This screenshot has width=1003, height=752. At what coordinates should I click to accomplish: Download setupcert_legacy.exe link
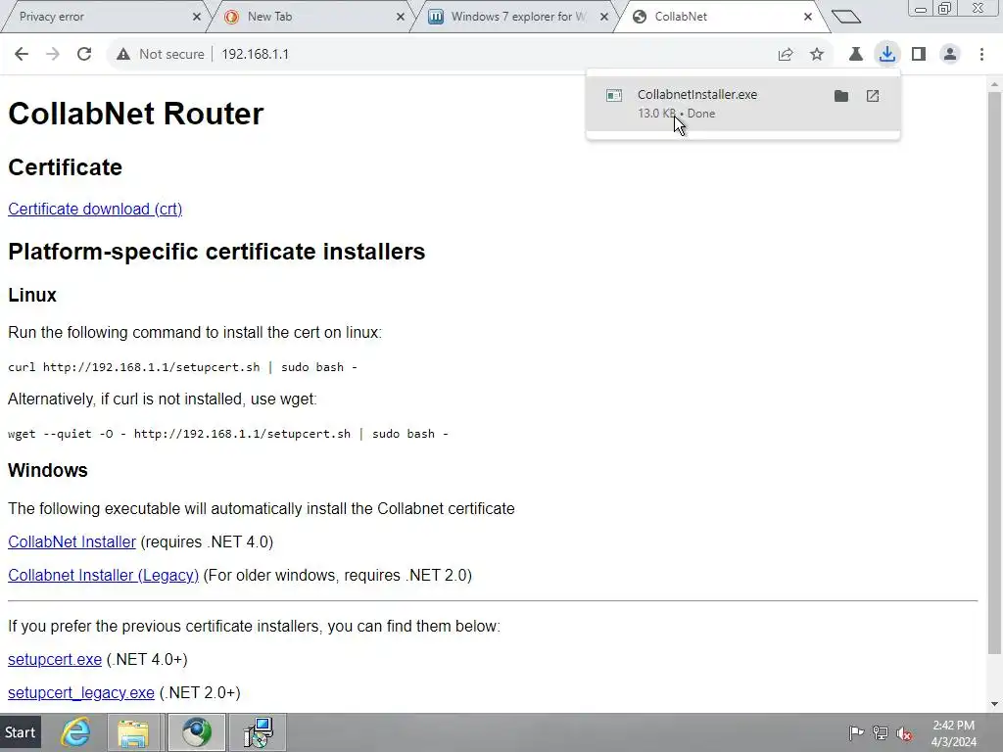pos(81,692)
